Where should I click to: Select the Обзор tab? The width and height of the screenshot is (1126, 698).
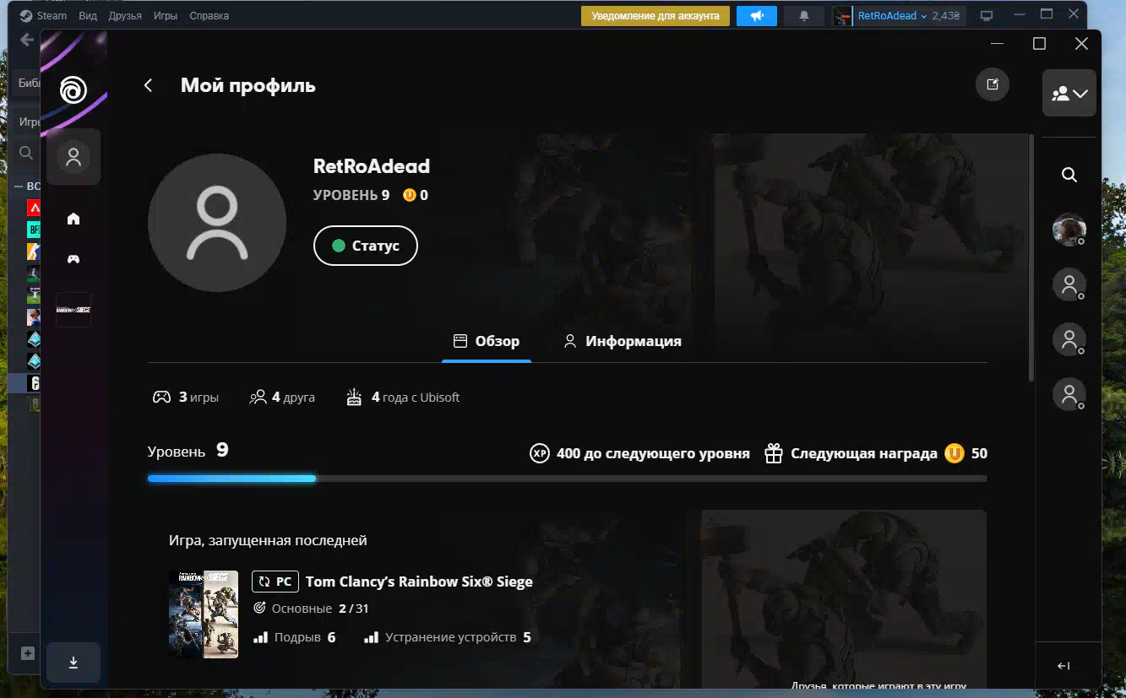coord(487,341)
